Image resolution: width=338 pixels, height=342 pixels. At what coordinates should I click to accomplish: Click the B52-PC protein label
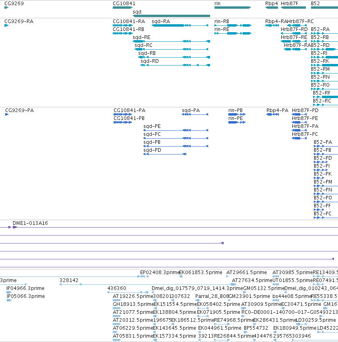click(x=323, y=214)
